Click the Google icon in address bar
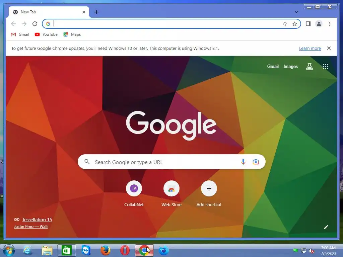The height and width of the screenshot is (257, 343). pyautogui.click(x=48, y=24)
